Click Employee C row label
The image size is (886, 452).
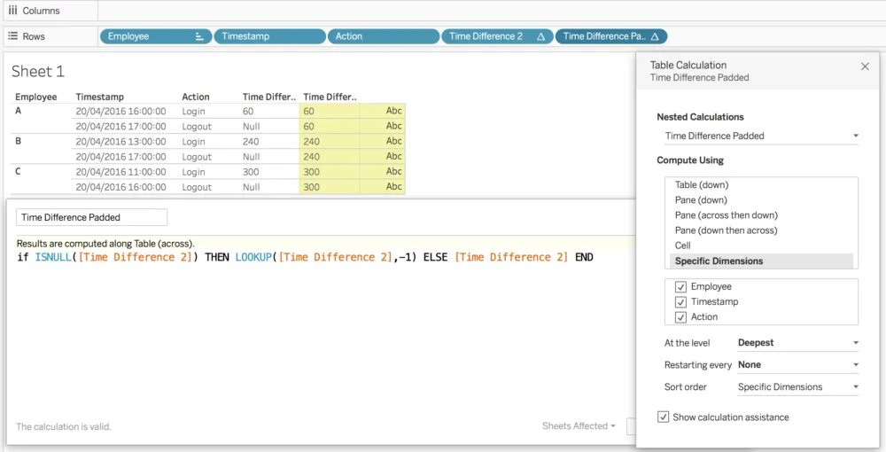(x=18, y=172)
